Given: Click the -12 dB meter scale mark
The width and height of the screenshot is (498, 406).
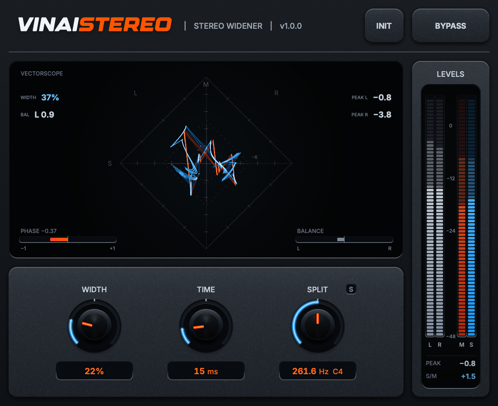Looking at the screenshot, I should click(x=451, y=179).
